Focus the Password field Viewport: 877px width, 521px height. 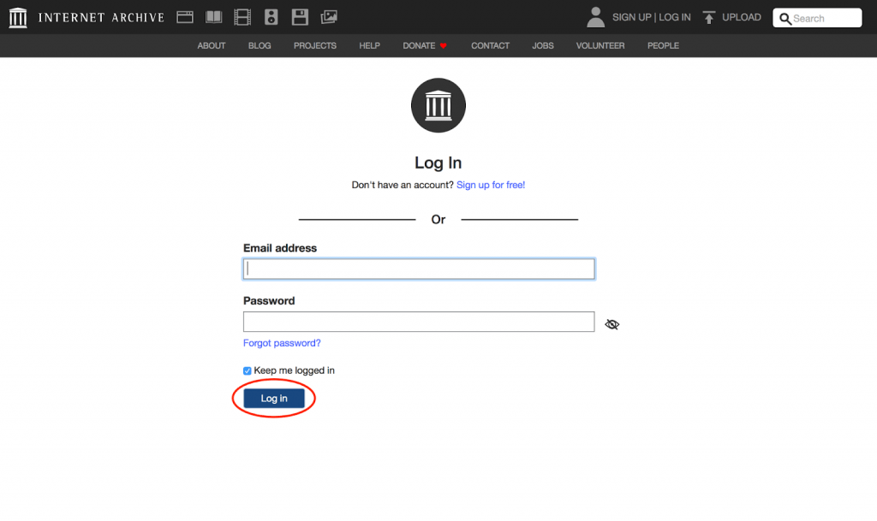[419, 322]
